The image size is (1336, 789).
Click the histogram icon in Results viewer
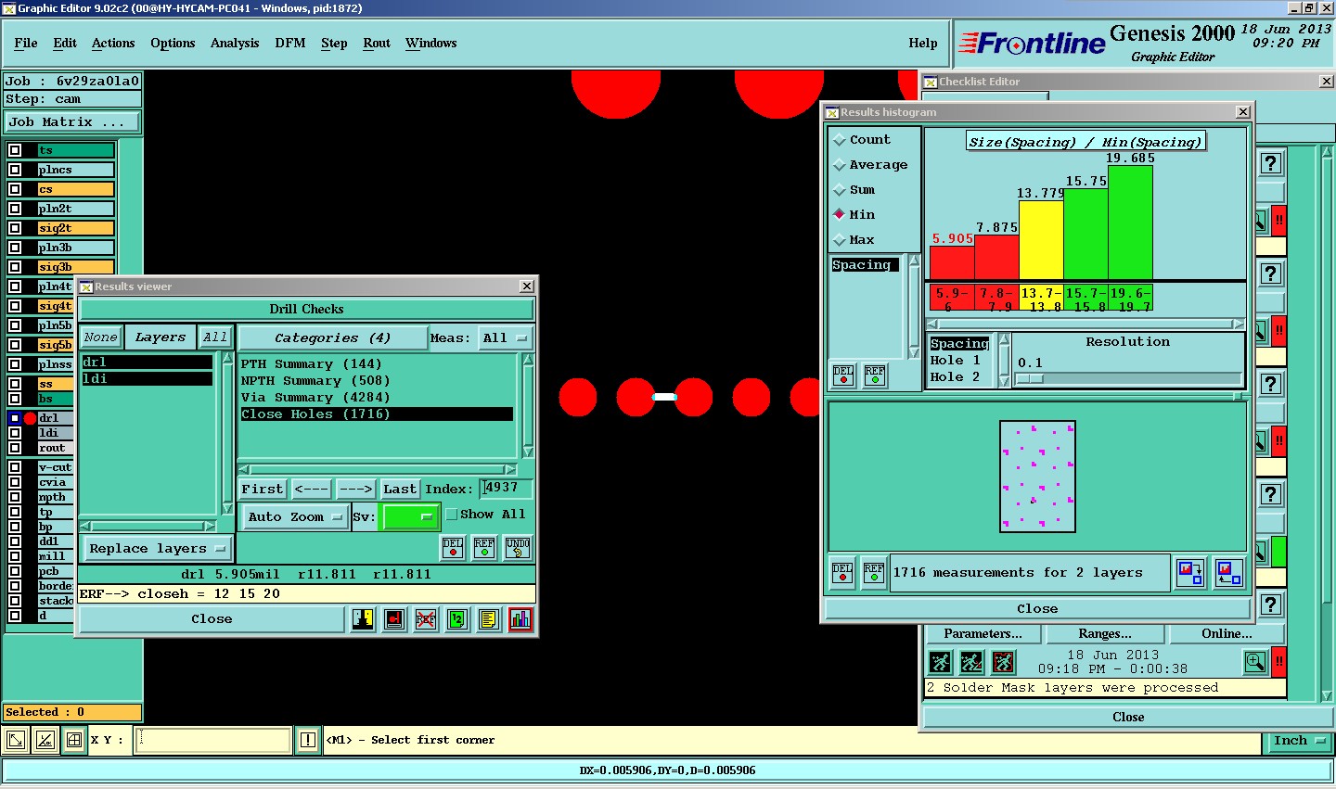click(520, 619)
